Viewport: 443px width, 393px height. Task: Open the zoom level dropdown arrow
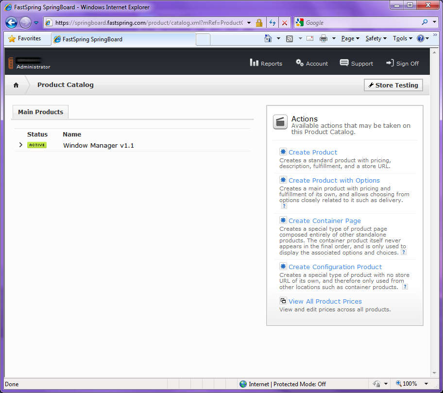[x=426, y=384]
